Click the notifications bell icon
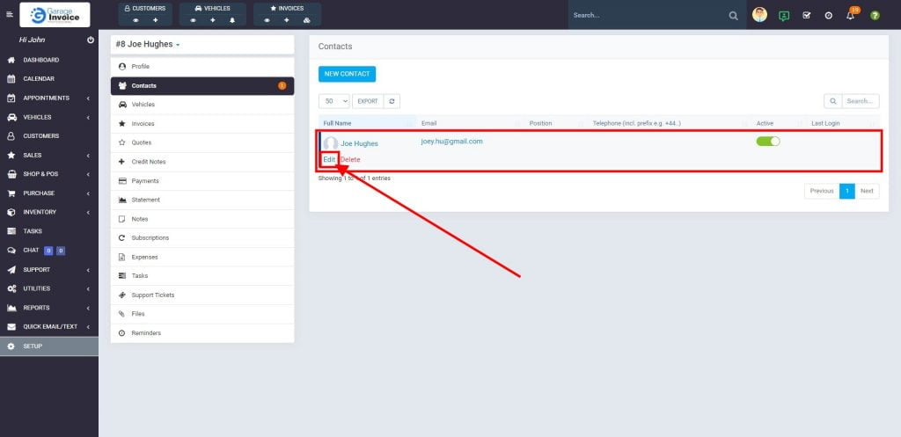 851,16
